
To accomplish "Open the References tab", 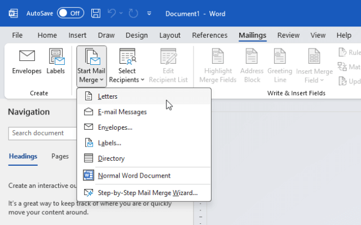I will pyautogui.click(x=210, y=35).
